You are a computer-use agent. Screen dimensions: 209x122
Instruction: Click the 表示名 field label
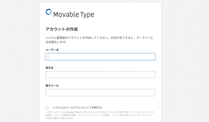49,68
